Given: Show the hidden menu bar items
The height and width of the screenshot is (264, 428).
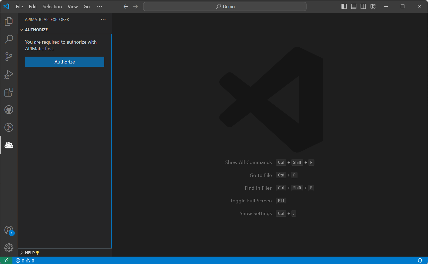Looking at the screenshot, I should point(100,6).
